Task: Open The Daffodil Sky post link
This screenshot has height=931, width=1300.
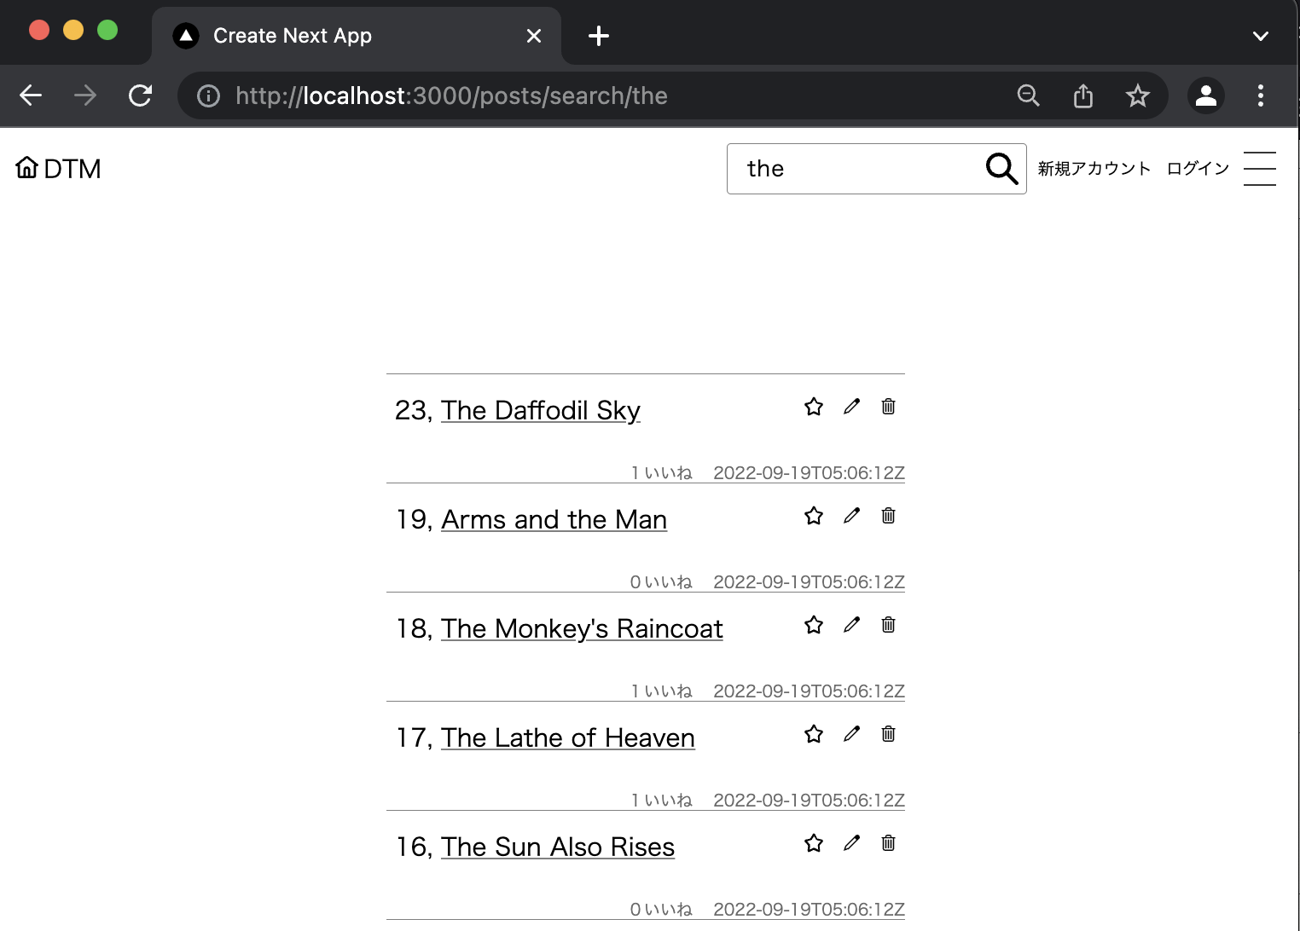Action: point(540,411)
